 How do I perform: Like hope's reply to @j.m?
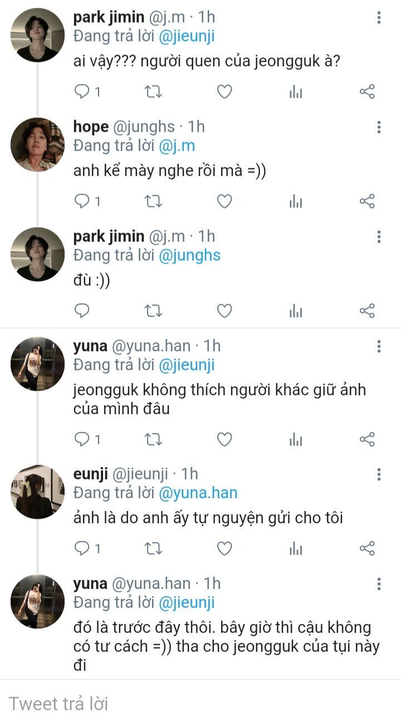click(224, 201)
